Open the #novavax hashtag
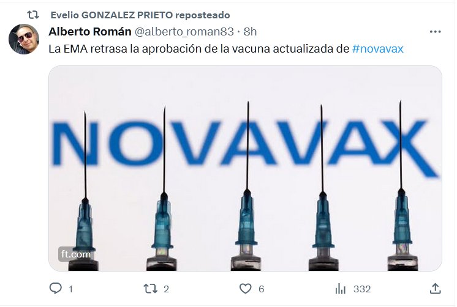 coord(378,48)
